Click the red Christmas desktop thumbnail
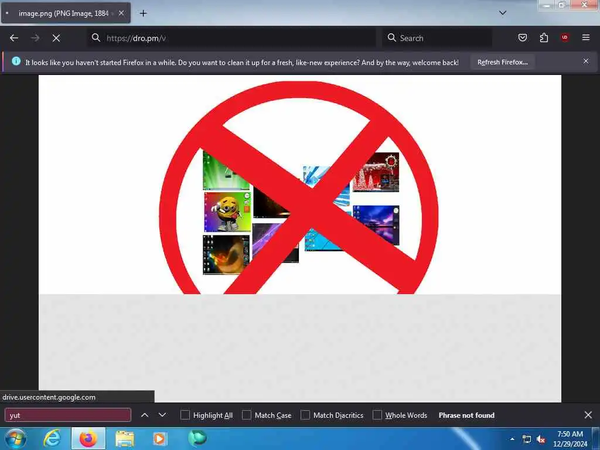600x450 pixels. (x=376, y=172)
